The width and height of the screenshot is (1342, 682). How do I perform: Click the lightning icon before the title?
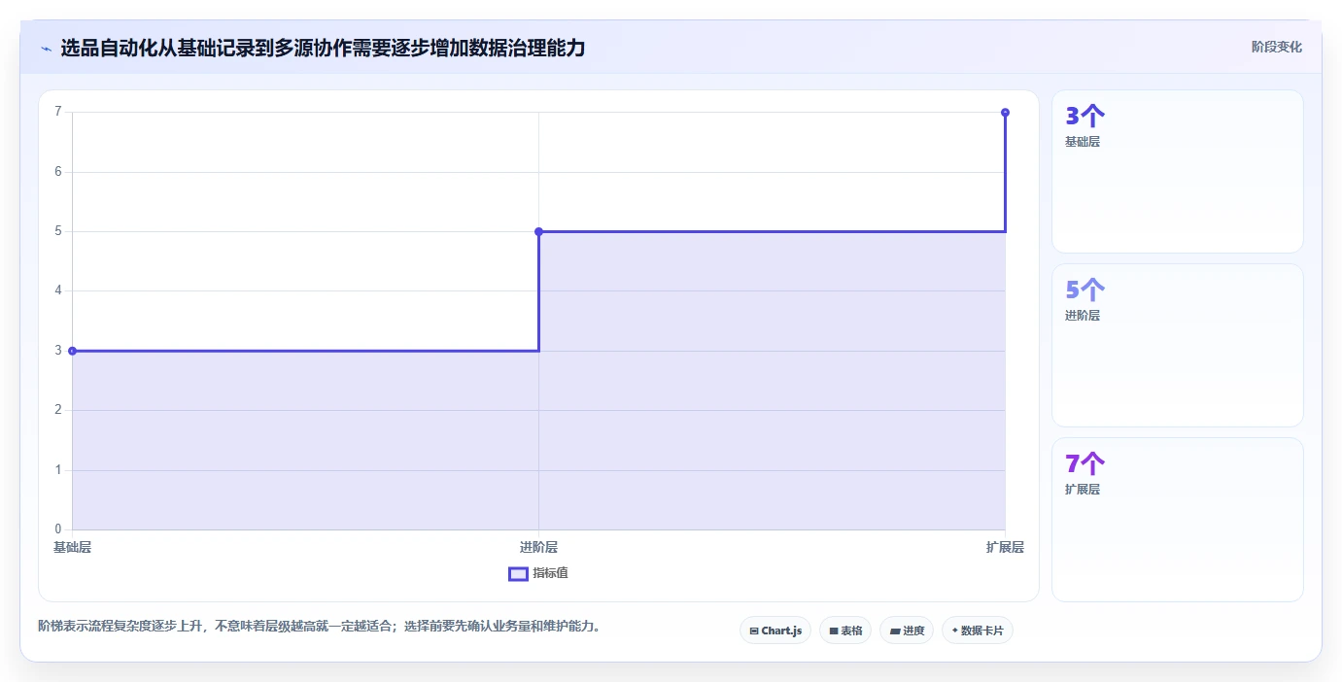coord(46,48)
